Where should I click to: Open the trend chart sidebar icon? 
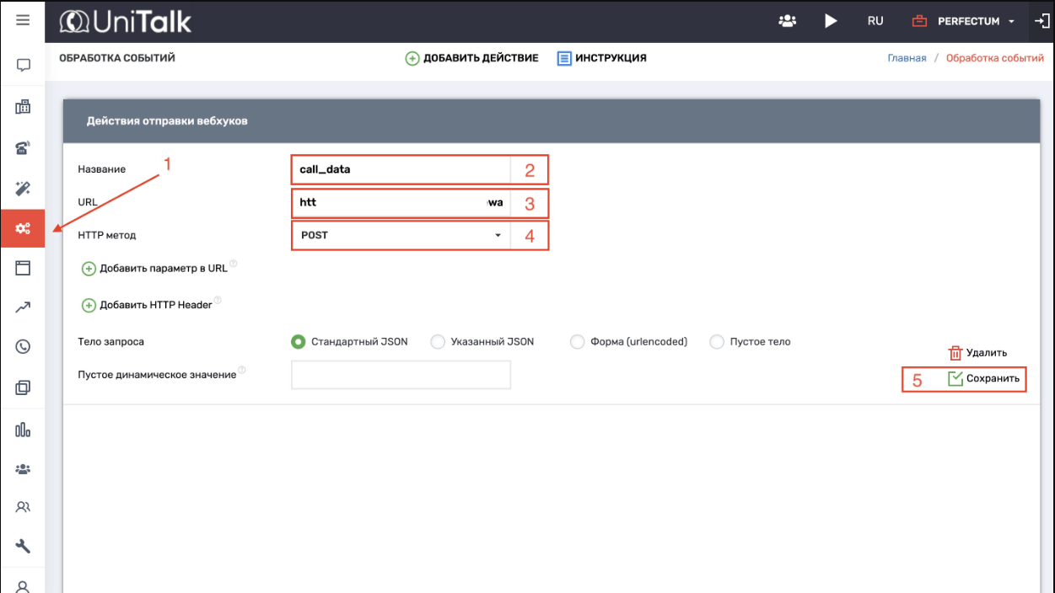(x=23, y=308)
